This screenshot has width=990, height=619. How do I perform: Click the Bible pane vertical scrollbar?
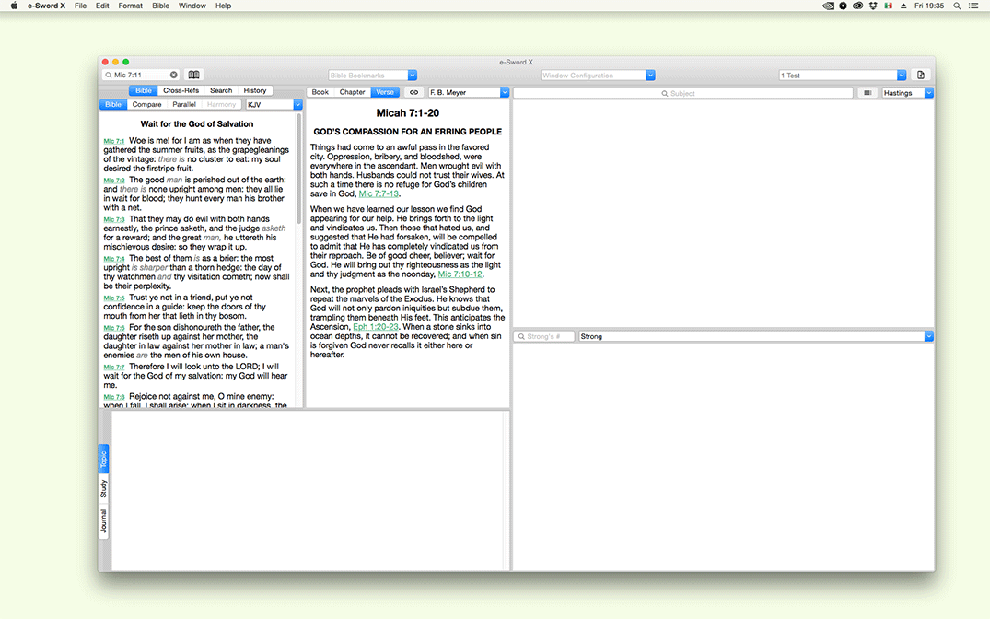(x=298, y=168)
